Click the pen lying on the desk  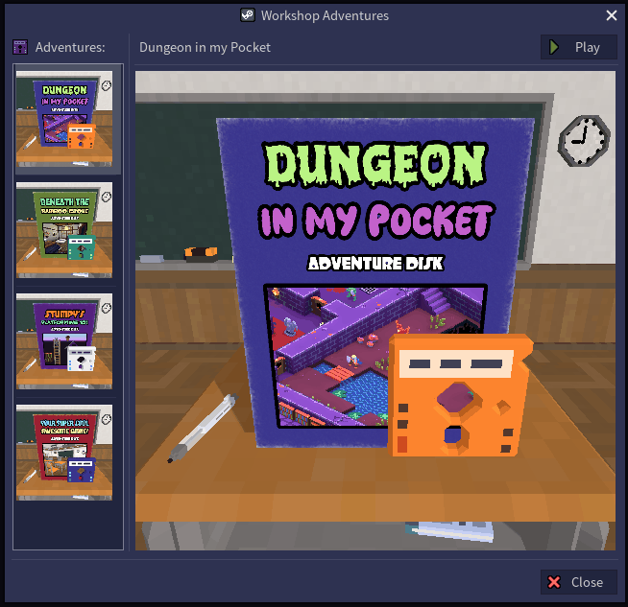coord(202,428)
